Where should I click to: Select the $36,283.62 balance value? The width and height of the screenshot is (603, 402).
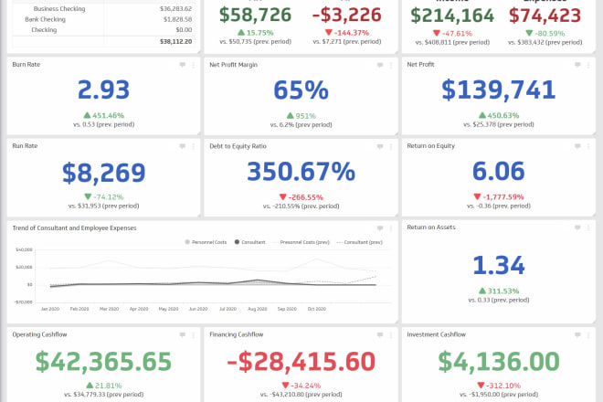[175, 8]
